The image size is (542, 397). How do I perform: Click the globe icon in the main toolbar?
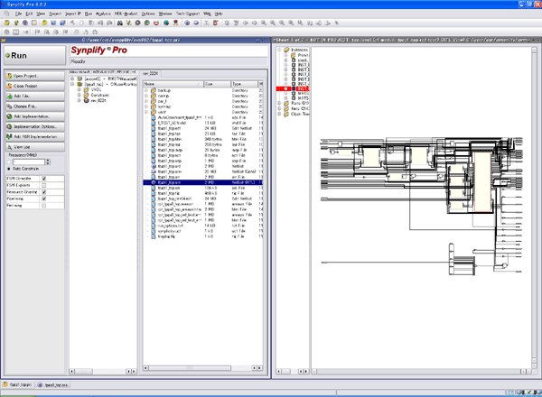[x=166, y=23]
